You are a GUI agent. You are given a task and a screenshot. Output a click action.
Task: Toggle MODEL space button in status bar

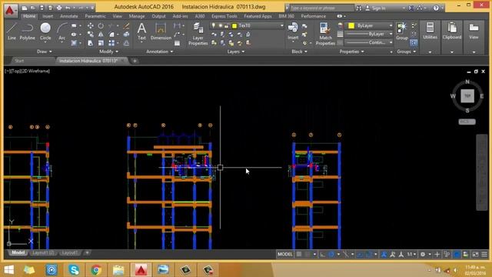point(285,255)
